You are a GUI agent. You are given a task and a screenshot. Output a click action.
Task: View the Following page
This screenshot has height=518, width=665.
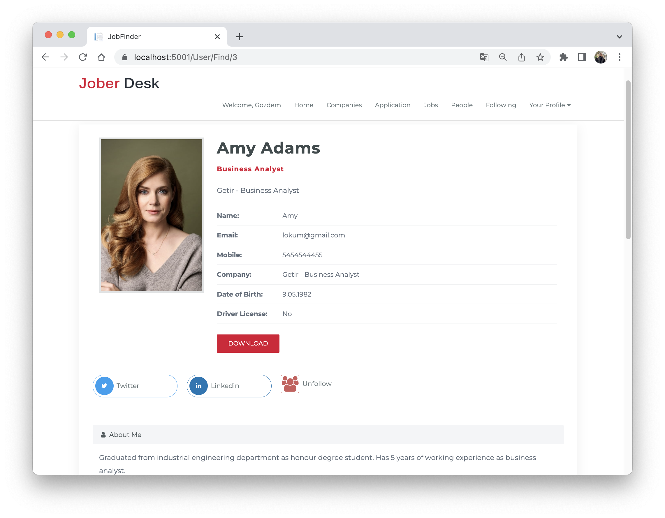click(501, 105)
